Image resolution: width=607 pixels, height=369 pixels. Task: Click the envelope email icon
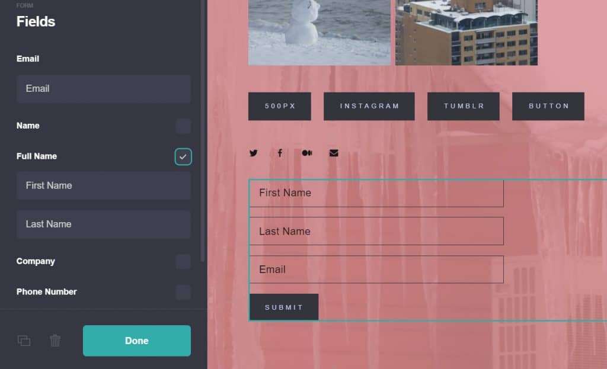pyautogui.click(x=334, y=153)
